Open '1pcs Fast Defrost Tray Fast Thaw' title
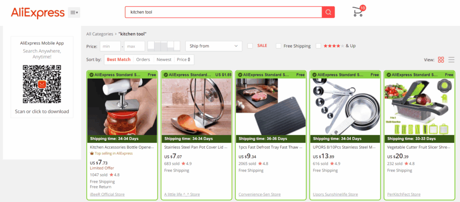Image resolution: width=460 pixels, height=202 pixels. (270, 147)
